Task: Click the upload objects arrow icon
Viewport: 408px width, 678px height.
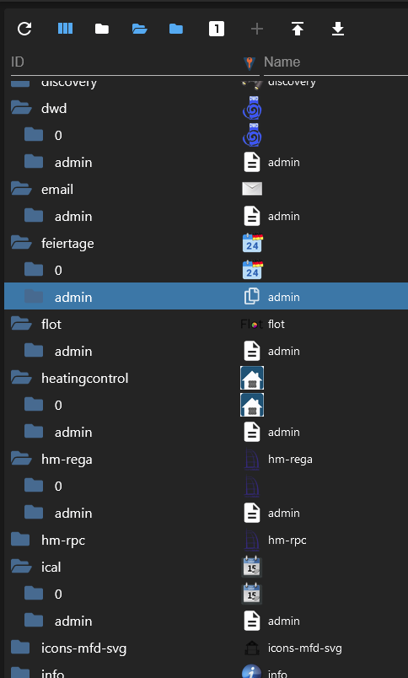Action: point(298,29)
